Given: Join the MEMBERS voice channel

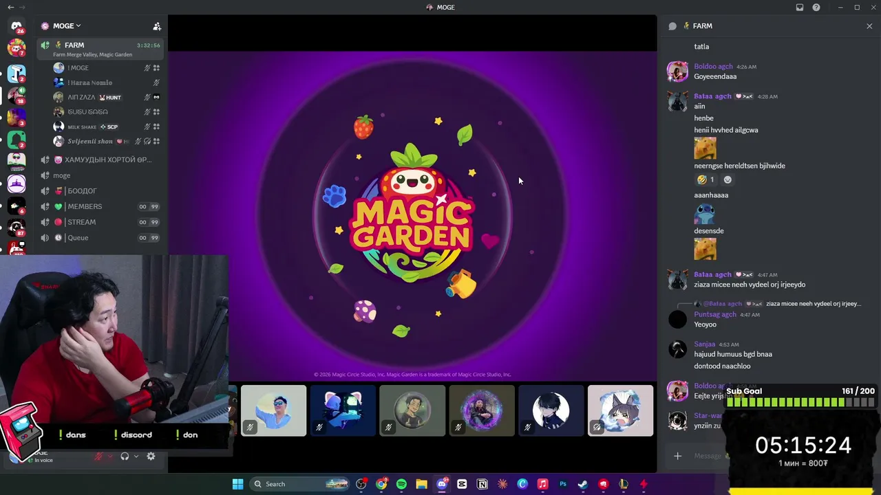Looking at the screenshot, I should [100, 206].
